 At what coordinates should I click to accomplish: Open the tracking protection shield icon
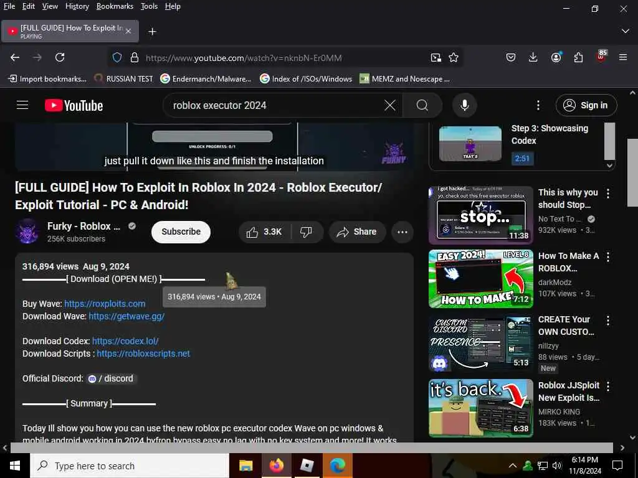tap(117, 58)
